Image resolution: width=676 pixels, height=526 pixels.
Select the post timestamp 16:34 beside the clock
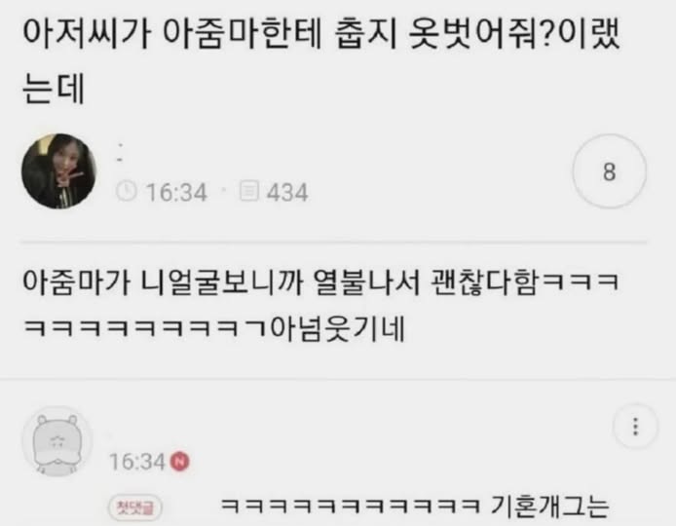(176, 192)
